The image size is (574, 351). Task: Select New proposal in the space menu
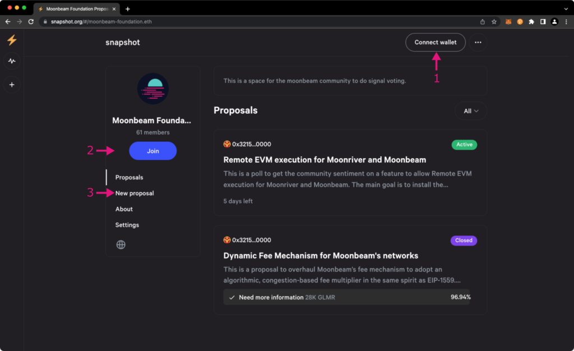pos(135,193)
